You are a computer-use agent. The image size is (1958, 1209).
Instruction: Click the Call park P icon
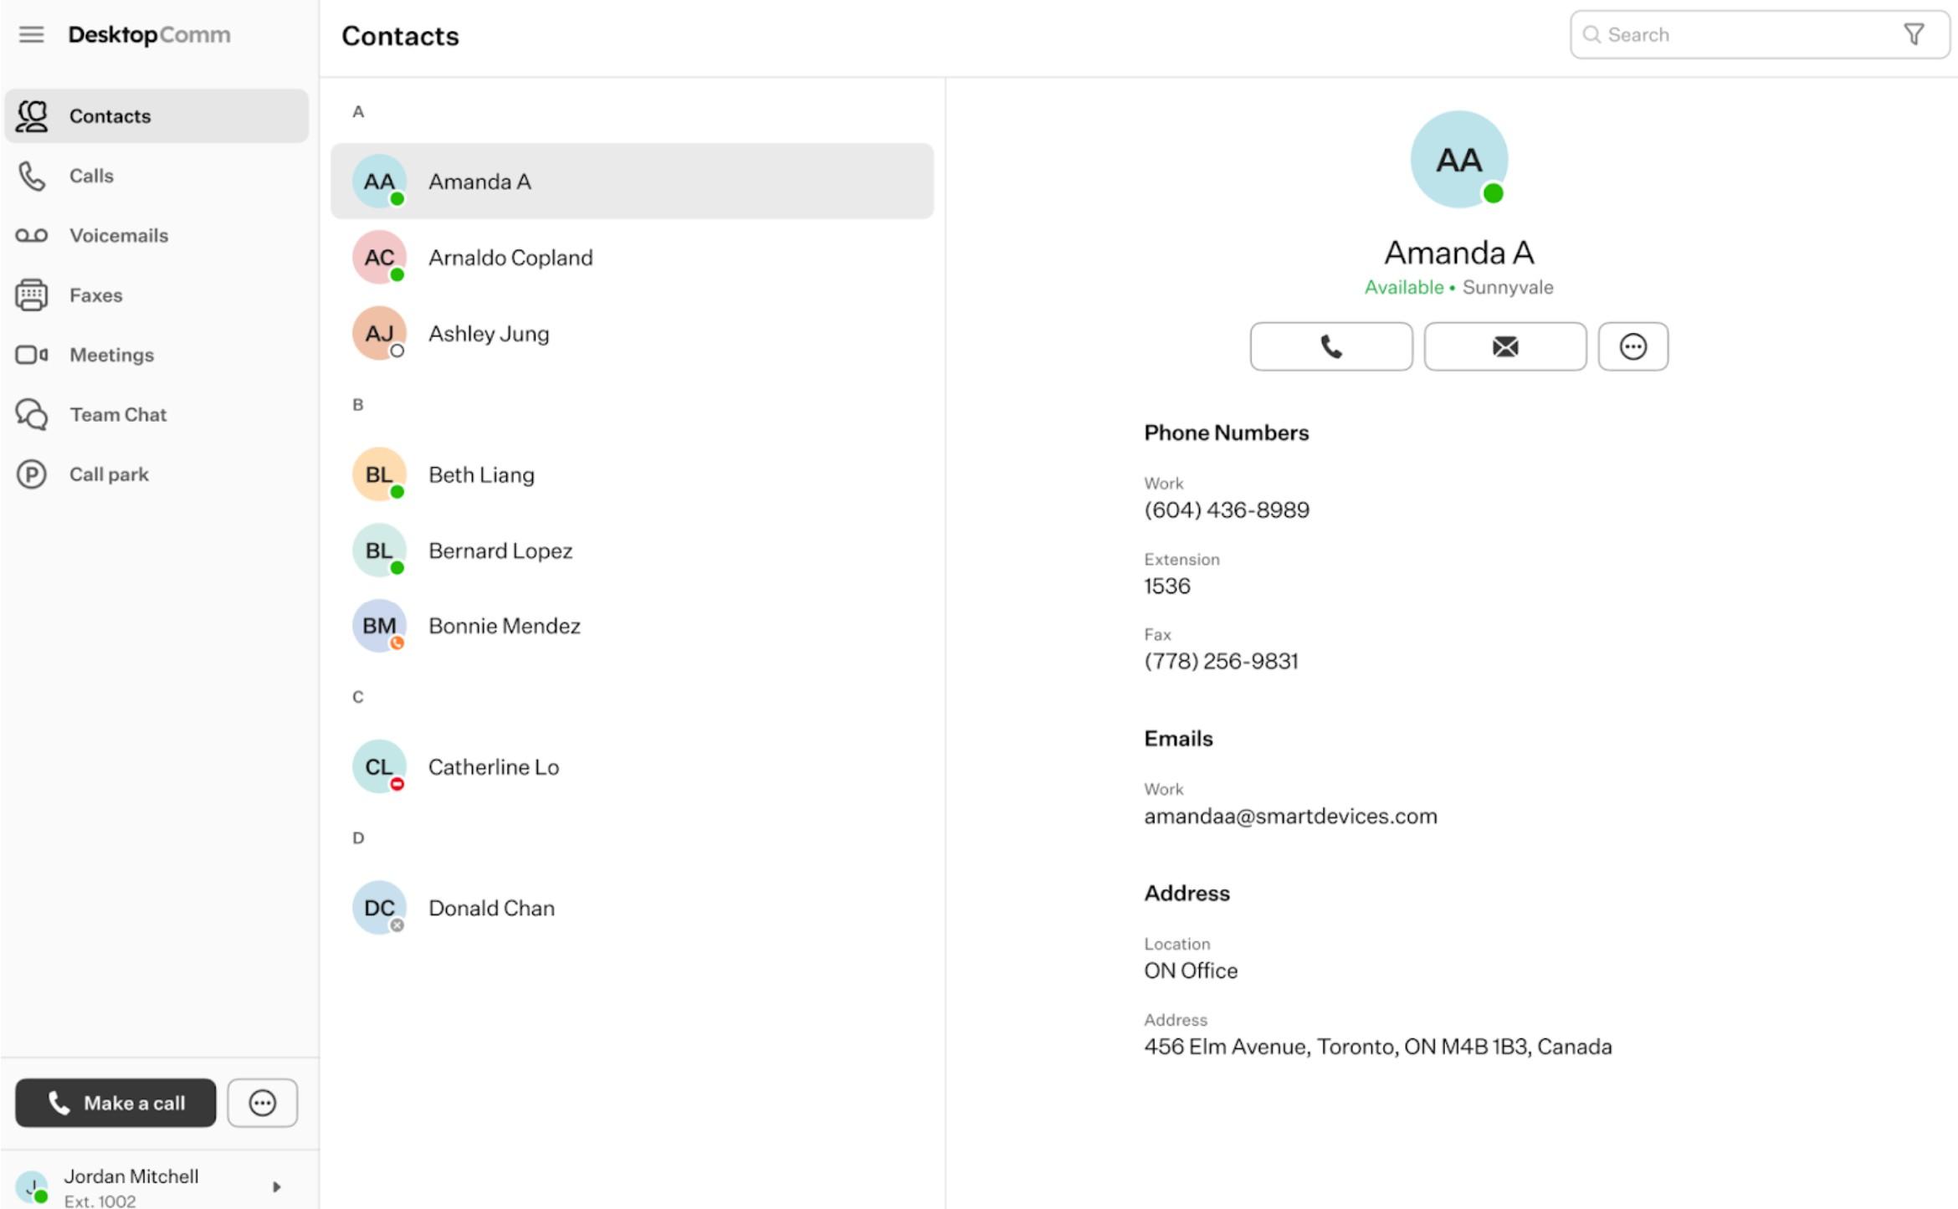pos(32,474)
